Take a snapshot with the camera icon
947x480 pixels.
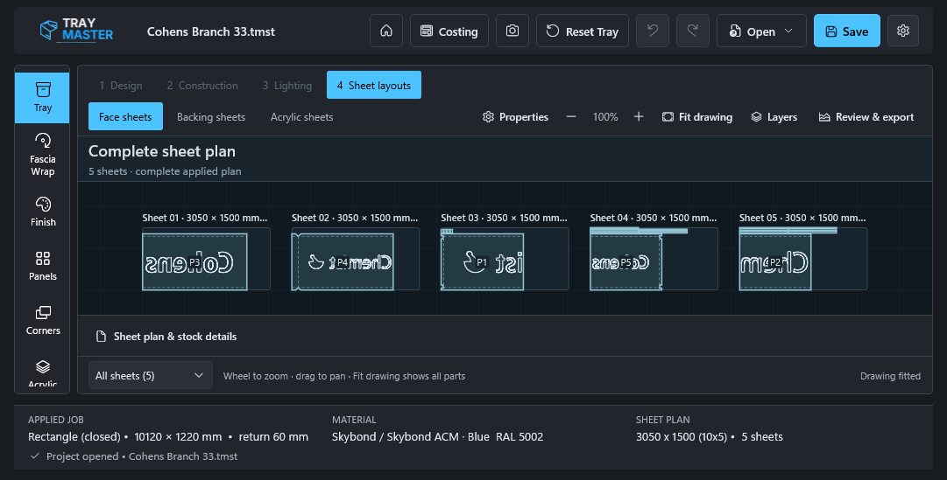click(x=512, y=31)
